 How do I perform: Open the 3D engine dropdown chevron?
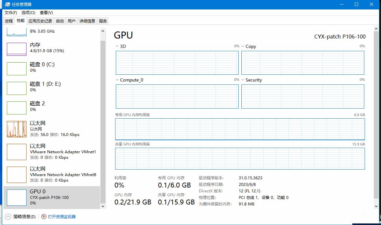(117, 46)
